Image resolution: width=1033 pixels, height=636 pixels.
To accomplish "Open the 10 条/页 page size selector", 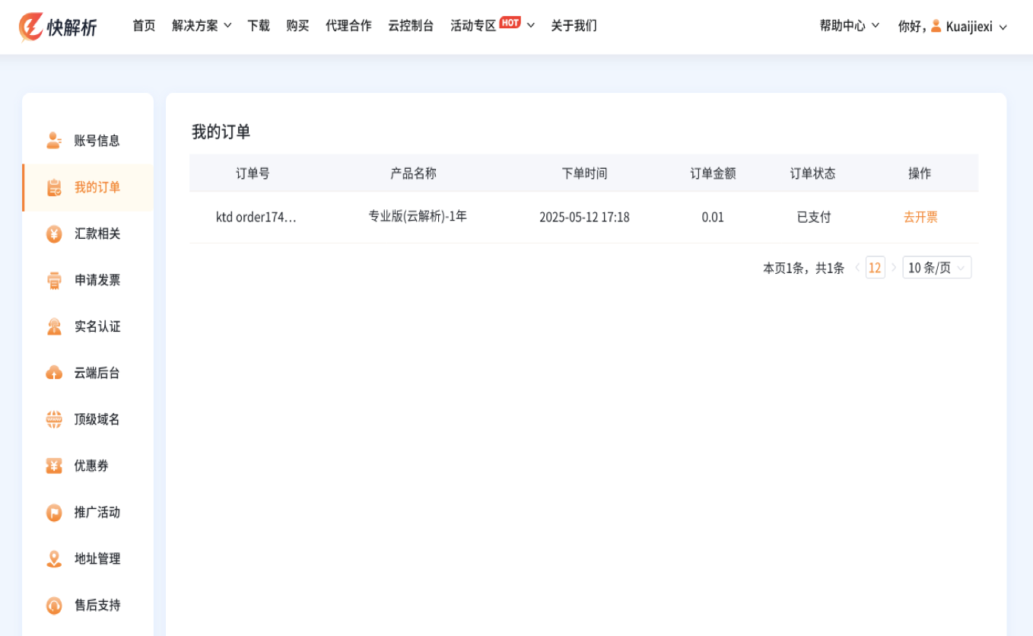I will coord(936,268).
